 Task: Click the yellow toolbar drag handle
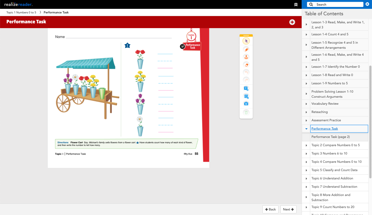tap(246, 35)
